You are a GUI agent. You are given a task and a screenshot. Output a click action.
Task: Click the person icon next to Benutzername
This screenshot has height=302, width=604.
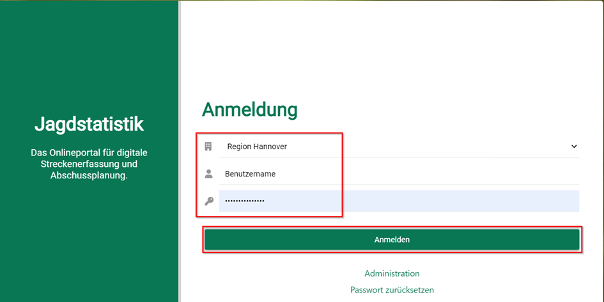pos(208,173)
